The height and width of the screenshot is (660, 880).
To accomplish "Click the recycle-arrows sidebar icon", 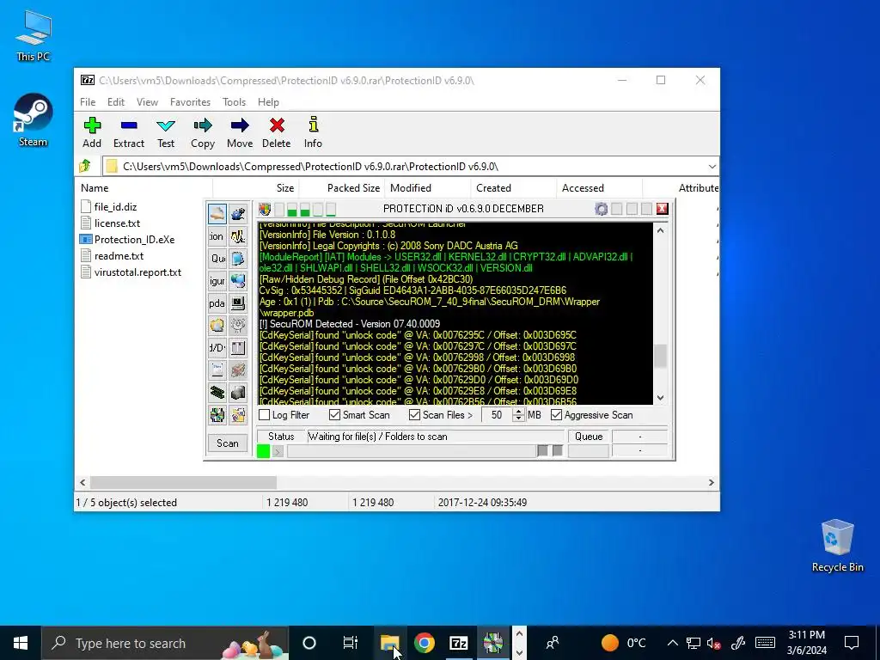I will (x=217, y=415).
